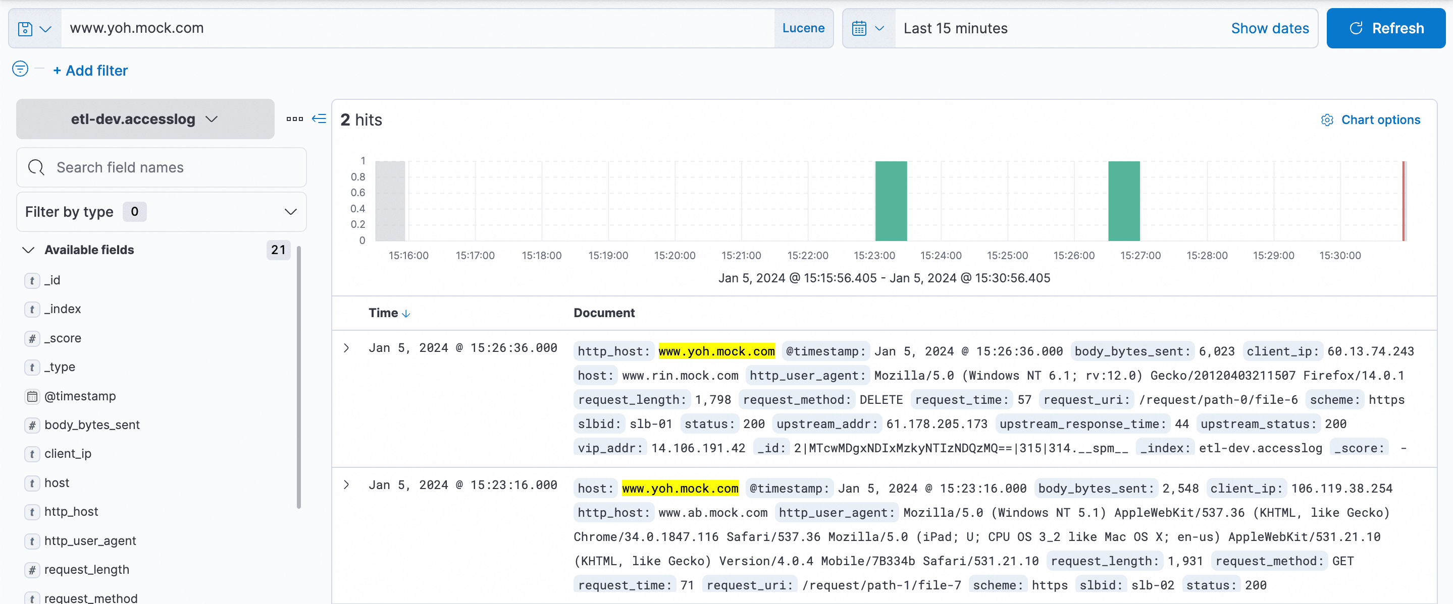Click the Show dates link
This screenshot has height=604, width=1453.
tap(1269, 28)
